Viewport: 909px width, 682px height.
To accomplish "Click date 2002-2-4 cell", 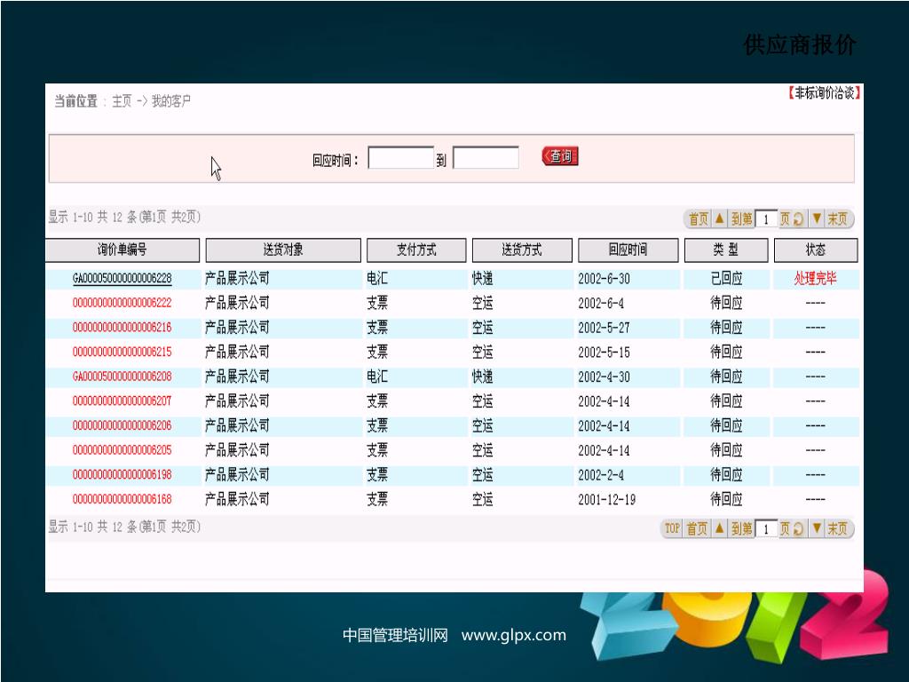I will click(x=601, y=475).
